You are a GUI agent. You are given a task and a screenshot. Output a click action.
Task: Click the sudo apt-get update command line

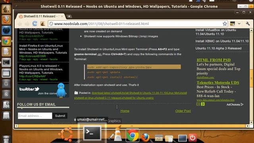click(104, 72)
